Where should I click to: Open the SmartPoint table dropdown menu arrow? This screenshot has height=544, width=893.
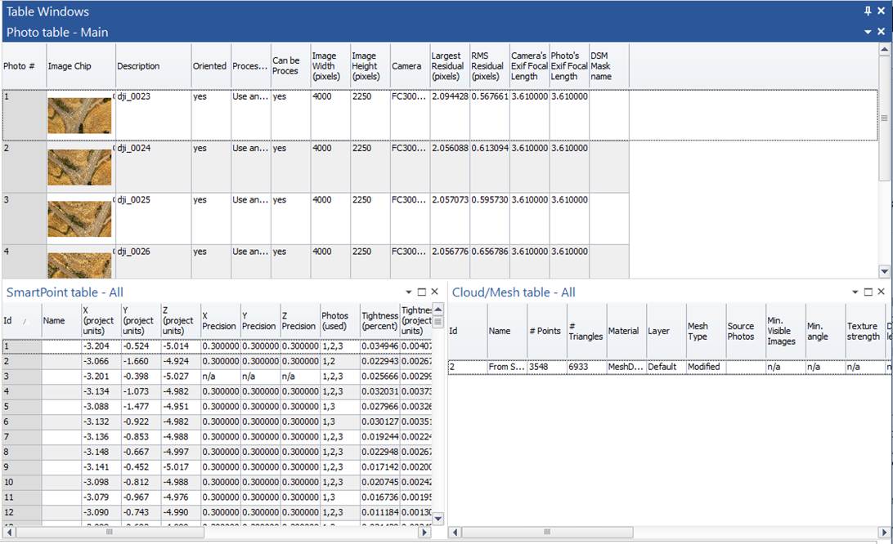tap(409, 292)
